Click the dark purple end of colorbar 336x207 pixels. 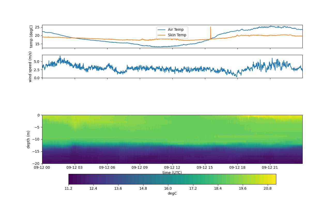tap(71, 179)
